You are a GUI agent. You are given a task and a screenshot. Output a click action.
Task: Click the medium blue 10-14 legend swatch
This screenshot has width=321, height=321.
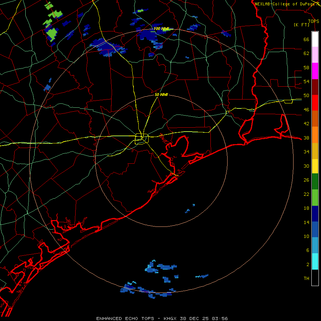point(315,229)
